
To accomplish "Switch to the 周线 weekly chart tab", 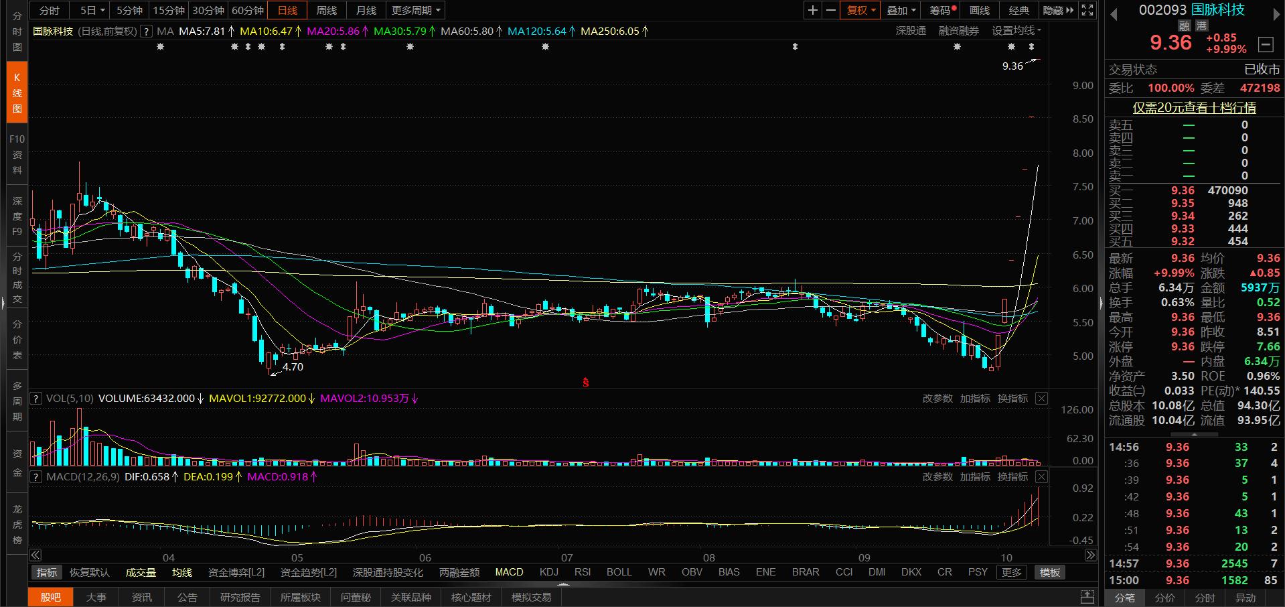I will pos(327,10).
